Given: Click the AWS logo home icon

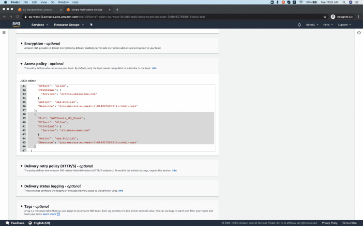Looking at the screenshot, I should 16,25.
